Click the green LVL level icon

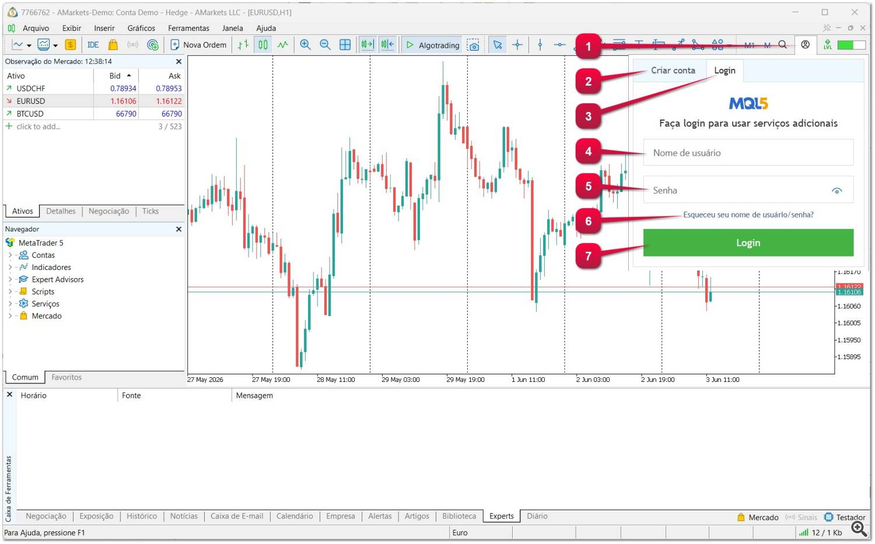828,45
